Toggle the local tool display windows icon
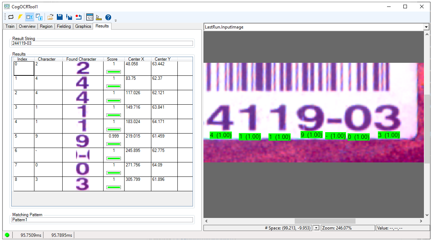The width and height of the screenshot is (433, 240). pos(30,17)
